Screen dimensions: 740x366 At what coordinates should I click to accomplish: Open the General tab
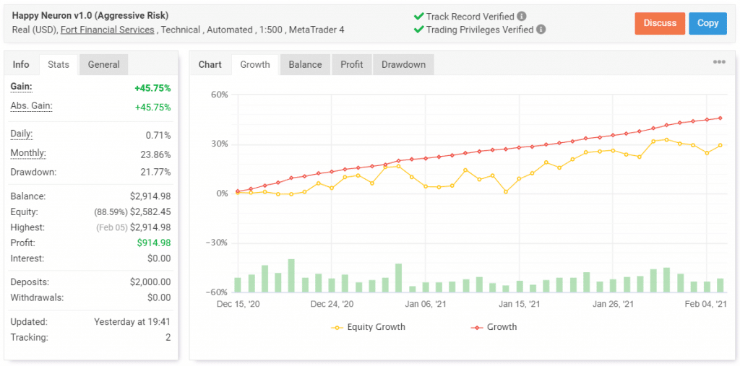[103, 64]
